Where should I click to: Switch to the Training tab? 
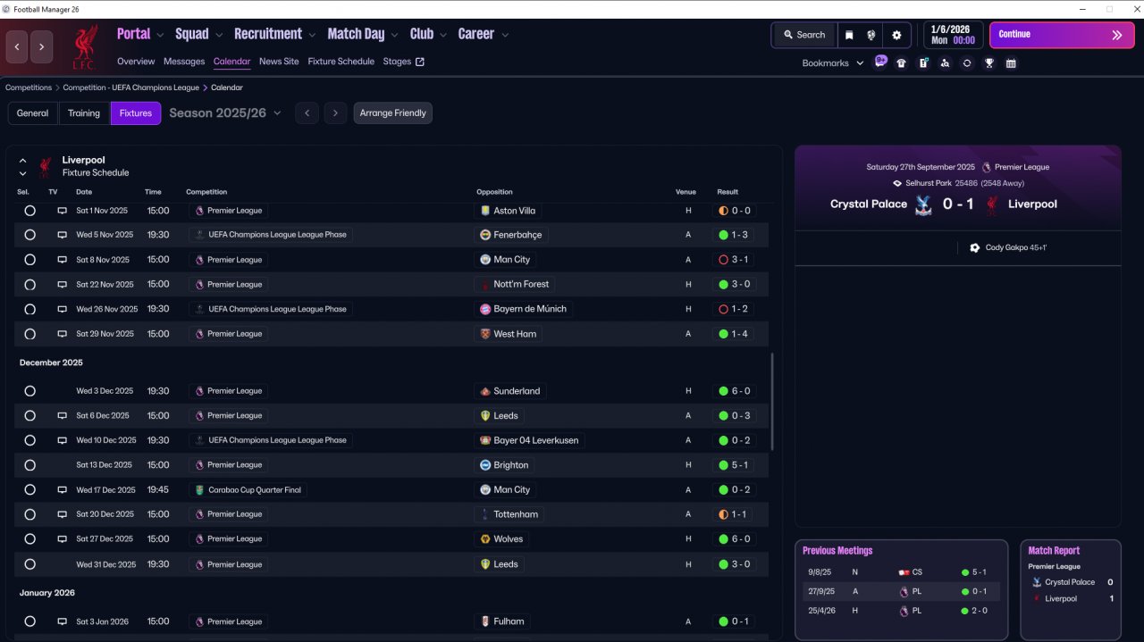84,113
